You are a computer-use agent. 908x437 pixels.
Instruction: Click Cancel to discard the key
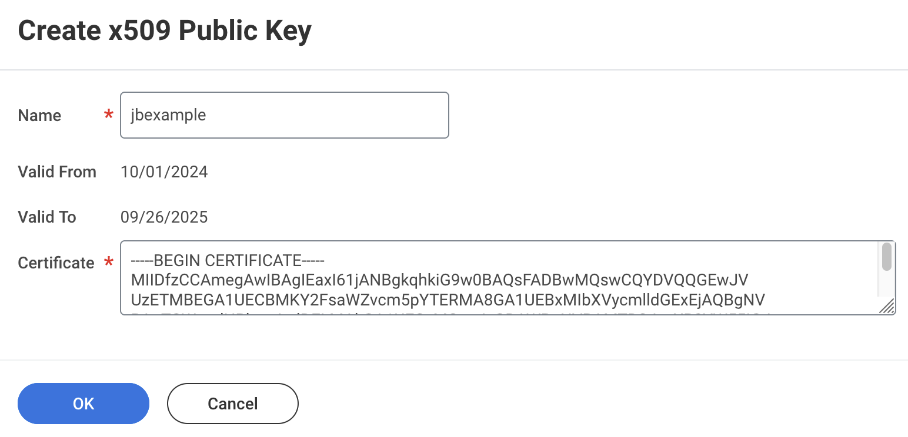click(x=232, y=404)
